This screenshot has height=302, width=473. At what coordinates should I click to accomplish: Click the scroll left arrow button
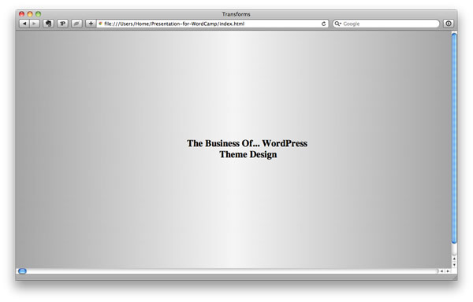point(441,271)
